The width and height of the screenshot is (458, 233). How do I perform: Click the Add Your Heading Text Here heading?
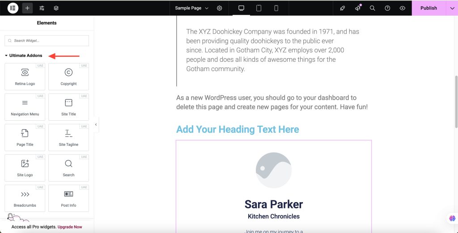coord(237,129)
